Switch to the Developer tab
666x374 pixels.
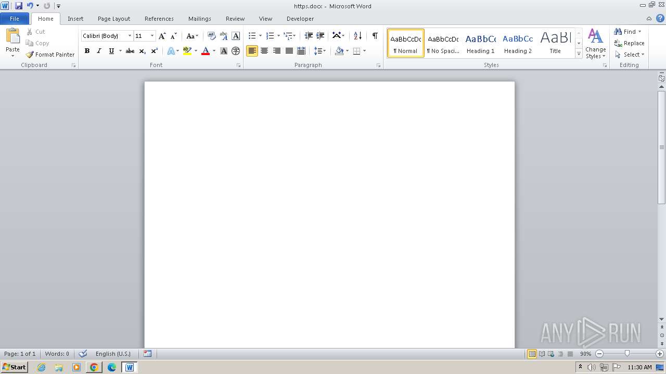tap(300, 19)
